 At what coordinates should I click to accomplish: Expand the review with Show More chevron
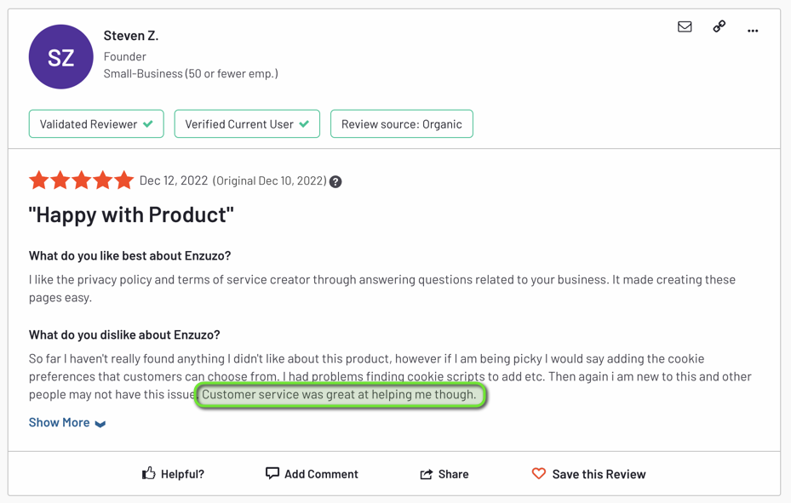pyautogui.click(x=100, y=423)
